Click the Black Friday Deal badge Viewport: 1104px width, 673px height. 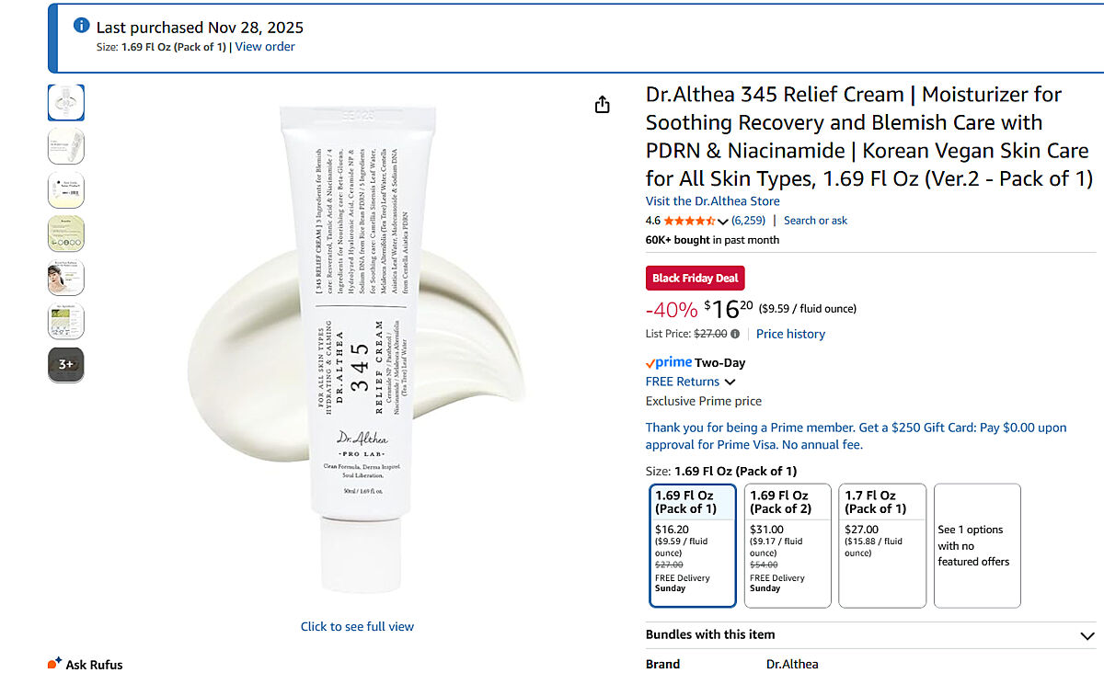695,278
